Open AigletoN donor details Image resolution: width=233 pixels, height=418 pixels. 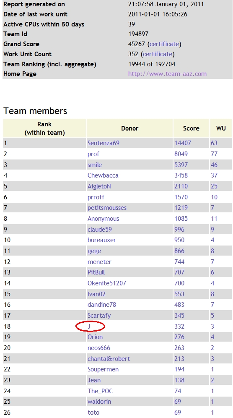tap(99, 186)
